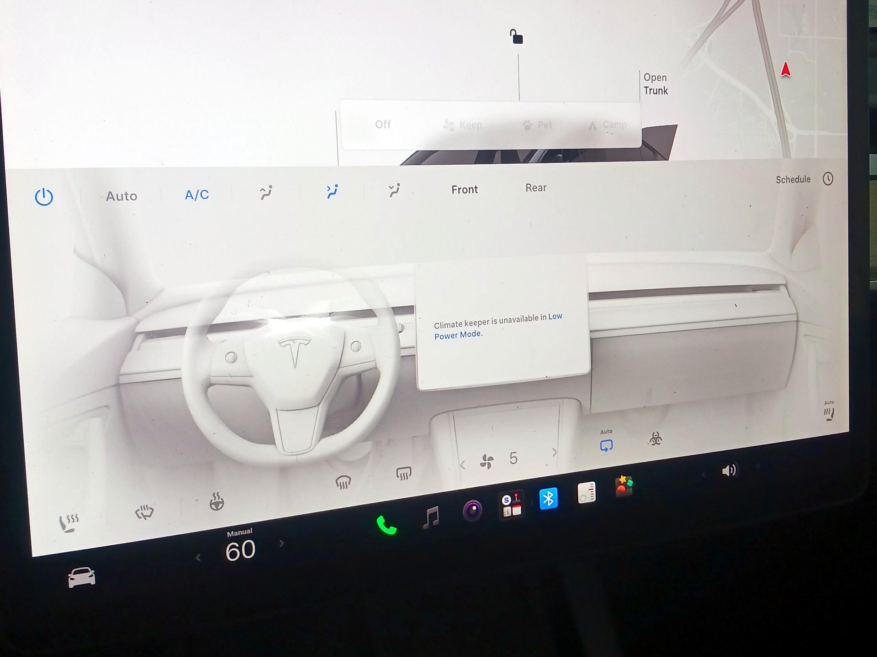Lower the temperature with left chevron
The height and width of the screenshot is (657, 877).
click(x=198, y=558)
